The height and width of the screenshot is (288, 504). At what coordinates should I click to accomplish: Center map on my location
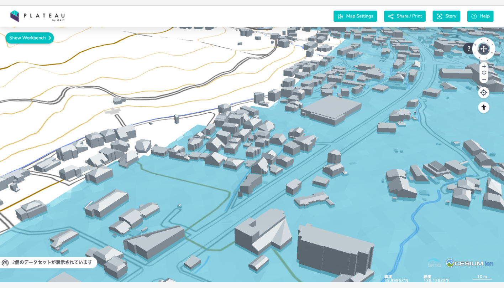(x=484, y=93)
